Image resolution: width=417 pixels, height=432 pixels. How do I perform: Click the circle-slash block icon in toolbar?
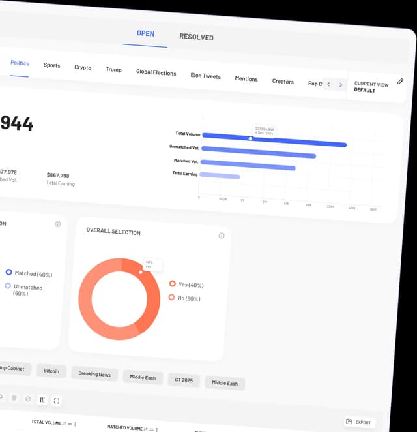point(28,399)
